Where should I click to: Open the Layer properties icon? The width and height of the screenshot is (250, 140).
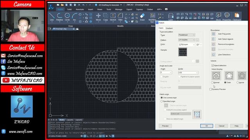[x=171, y=17]
